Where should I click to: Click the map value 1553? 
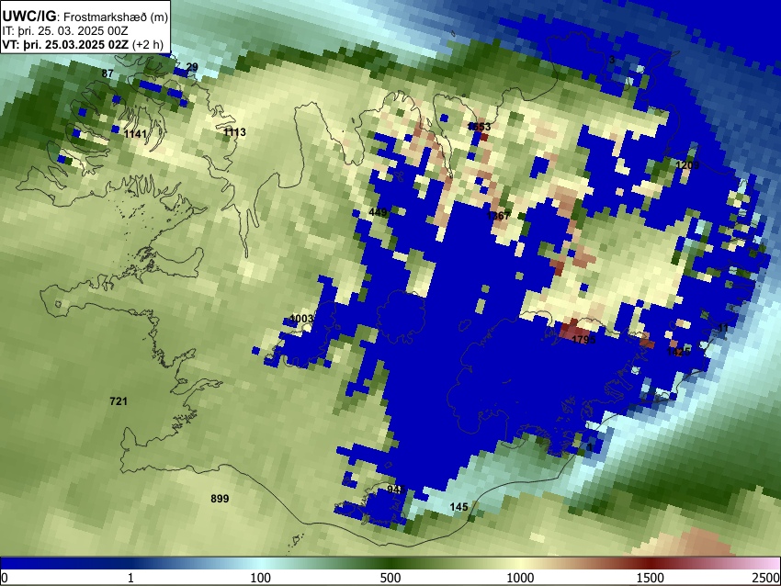coord(479,127)
